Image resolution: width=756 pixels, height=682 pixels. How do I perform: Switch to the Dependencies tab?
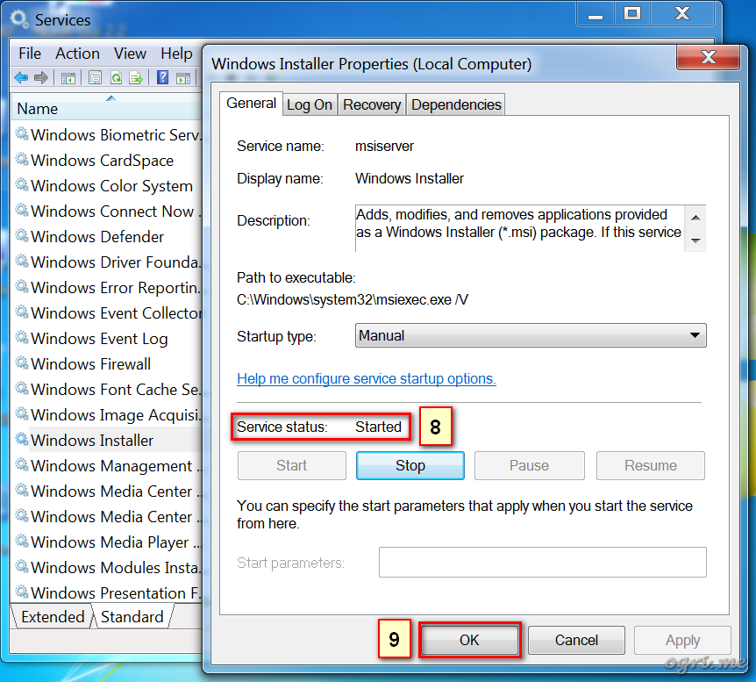tap(456, 104)
